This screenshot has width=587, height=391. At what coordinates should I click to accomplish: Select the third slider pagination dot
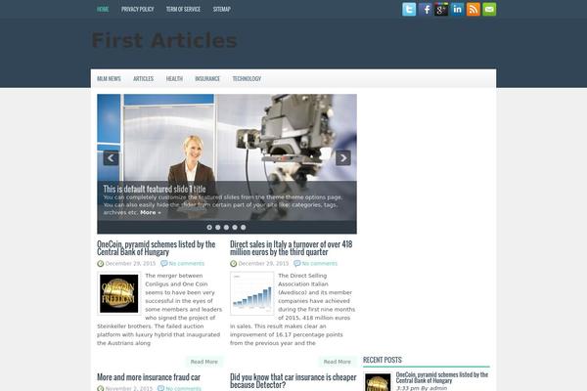point(226,227)
